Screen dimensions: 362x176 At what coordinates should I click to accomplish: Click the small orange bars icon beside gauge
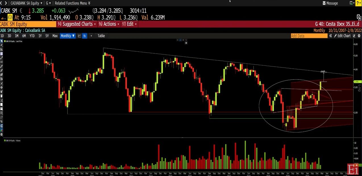tap(3, 18)
